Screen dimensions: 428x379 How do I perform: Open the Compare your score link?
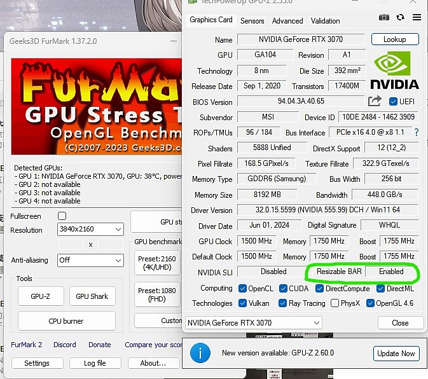(153, 345)
